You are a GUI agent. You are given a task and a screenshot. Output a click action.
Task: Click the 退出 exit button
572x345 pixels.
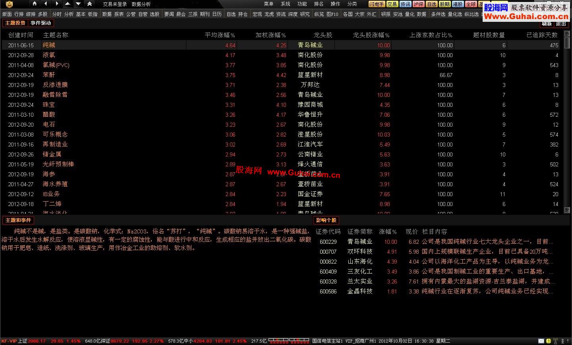[561, 23]
